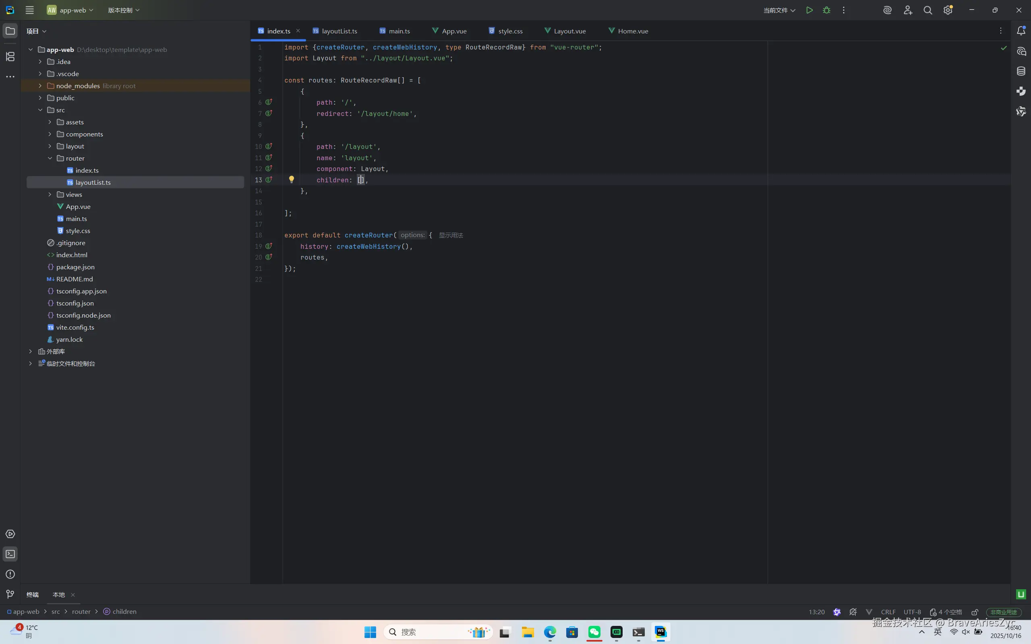Screen dimensions: 1031x644
Task: Expand the node_modules folder
Action: (40, 86)
